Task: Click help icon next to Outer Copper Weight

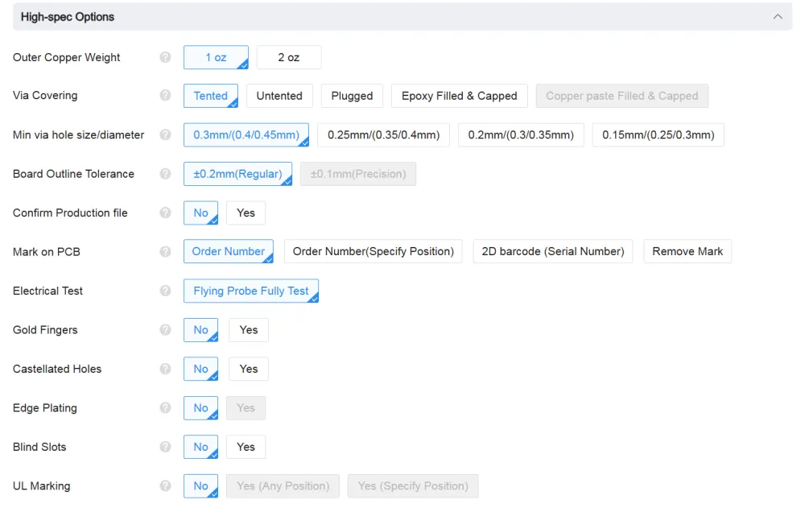Action: [165, 57]
